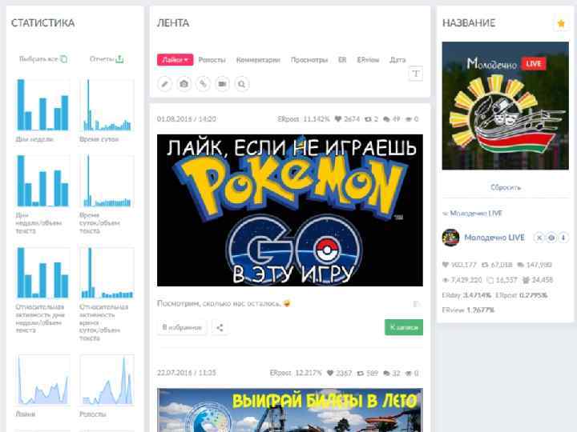
Task: Click group views total 7,429,220
Action: click(x=462, y=280)
